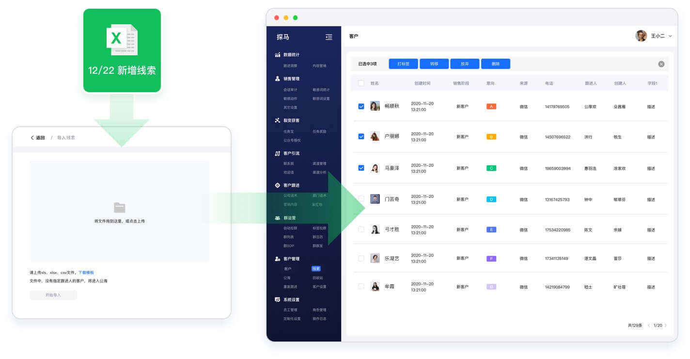The height and width of the screenshot is (359, 690).
Task: Collapse the sidebar with the menu icon
Action: tap(329, 37)
